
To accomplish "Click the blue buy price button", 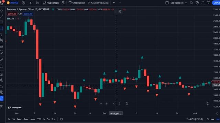I will coord(28,14).
